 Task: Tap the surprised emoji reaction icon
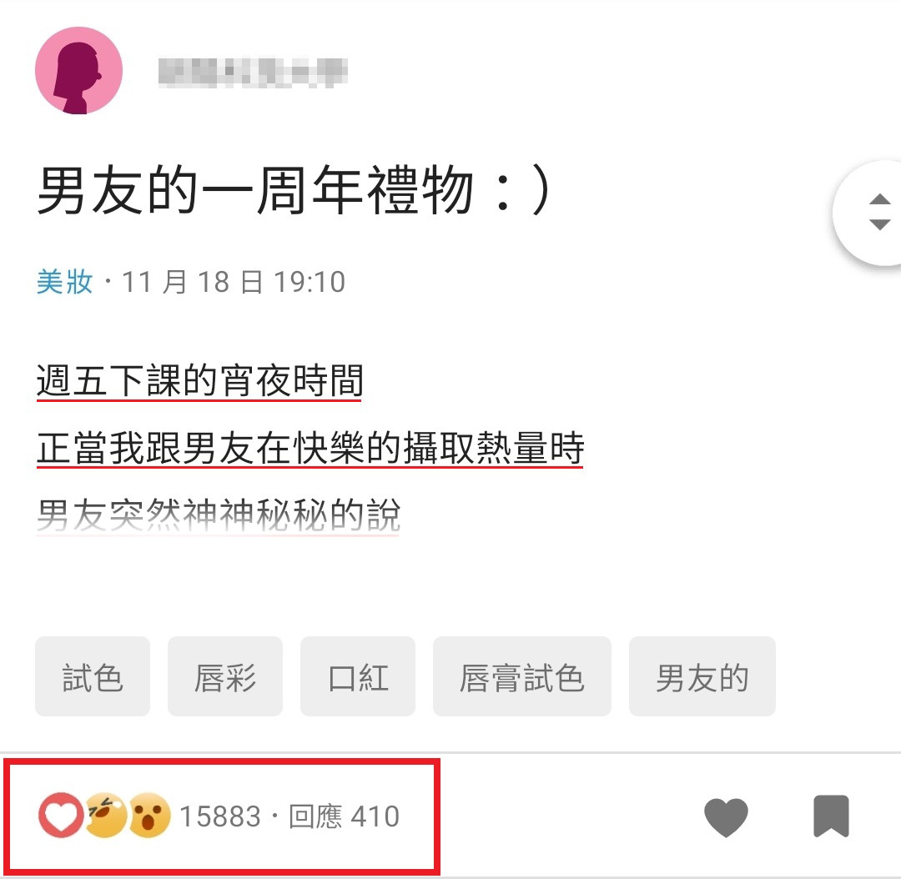[x=149, y=816]
